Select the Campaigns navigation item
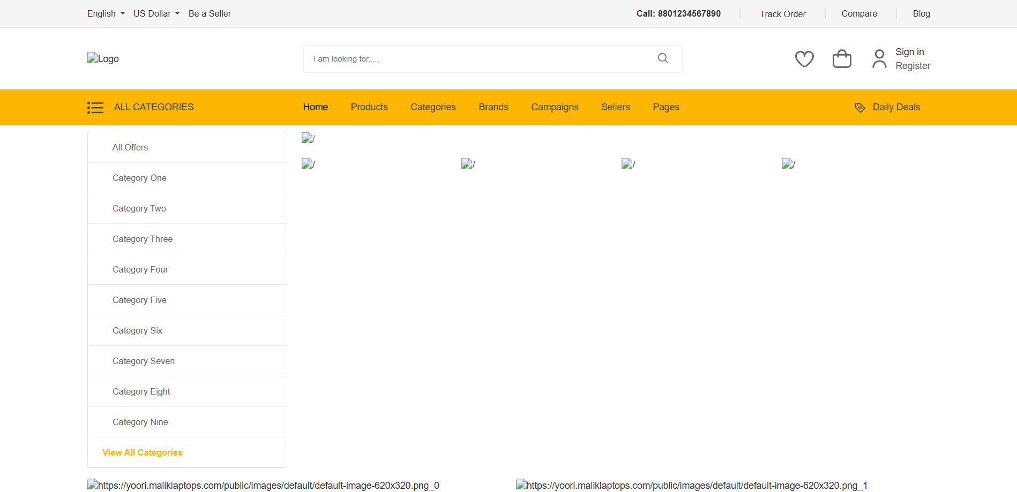This screenshot has height=492, width=1017. tap(555, 107)
